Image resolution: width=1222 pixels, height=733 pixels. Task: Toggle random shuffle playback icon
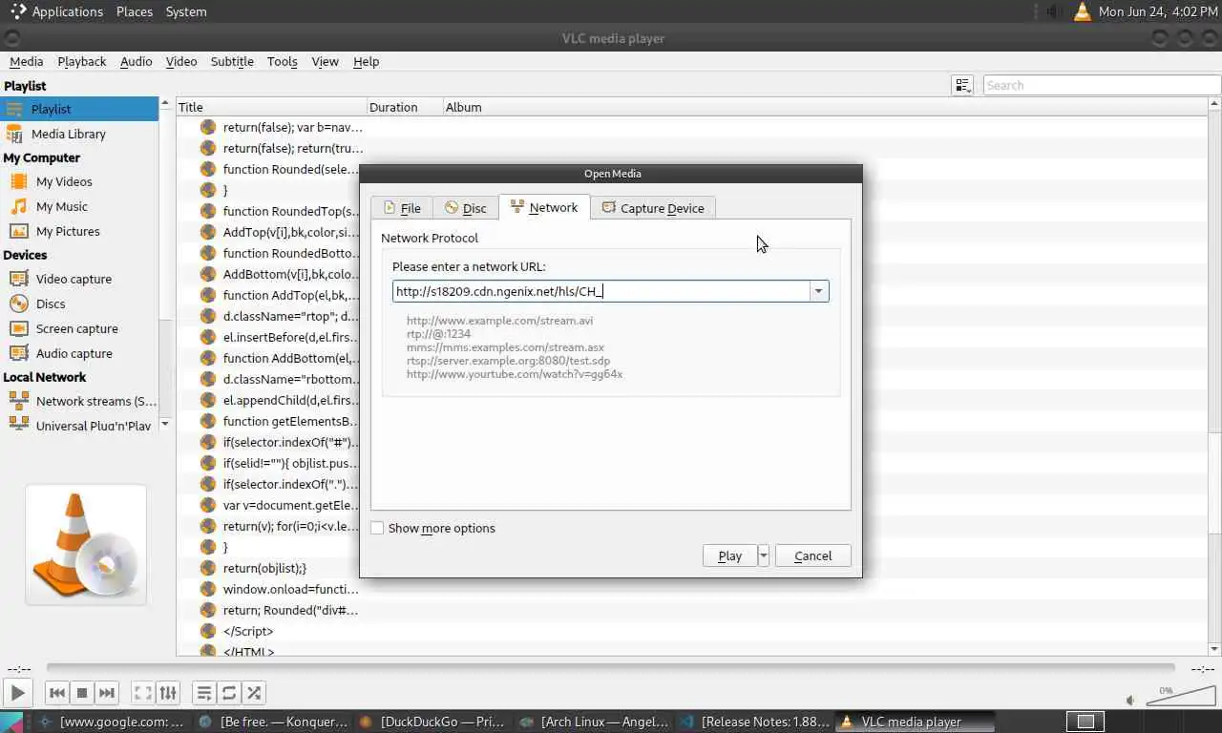pos(254,693)
